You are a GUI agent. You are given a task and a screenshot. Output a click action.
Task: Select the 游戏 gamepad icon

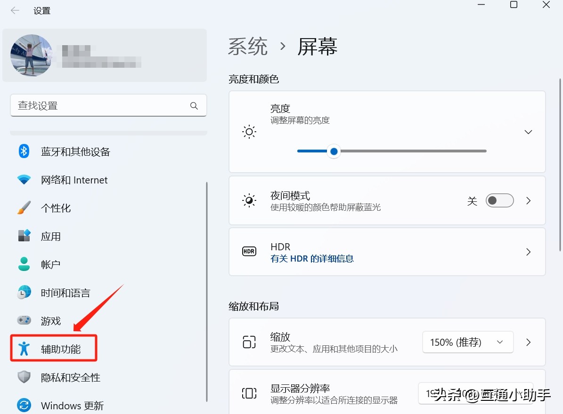24,321
